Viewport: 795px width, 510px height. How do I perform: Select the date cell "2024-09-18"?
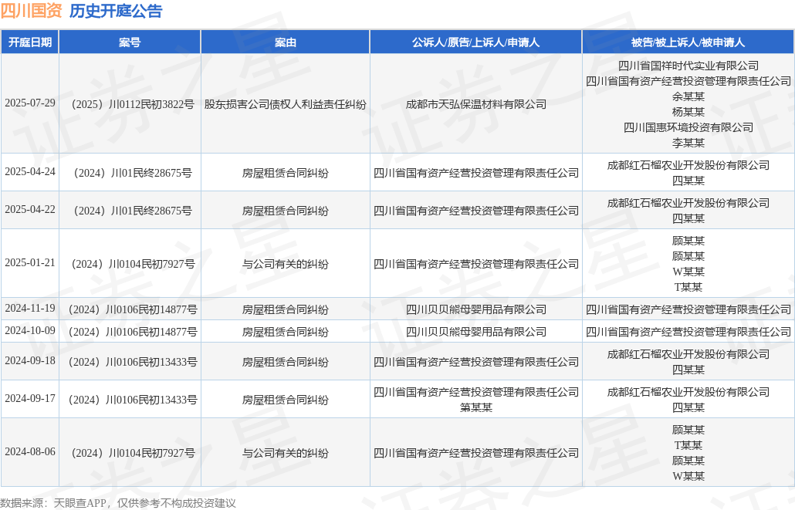30,360
